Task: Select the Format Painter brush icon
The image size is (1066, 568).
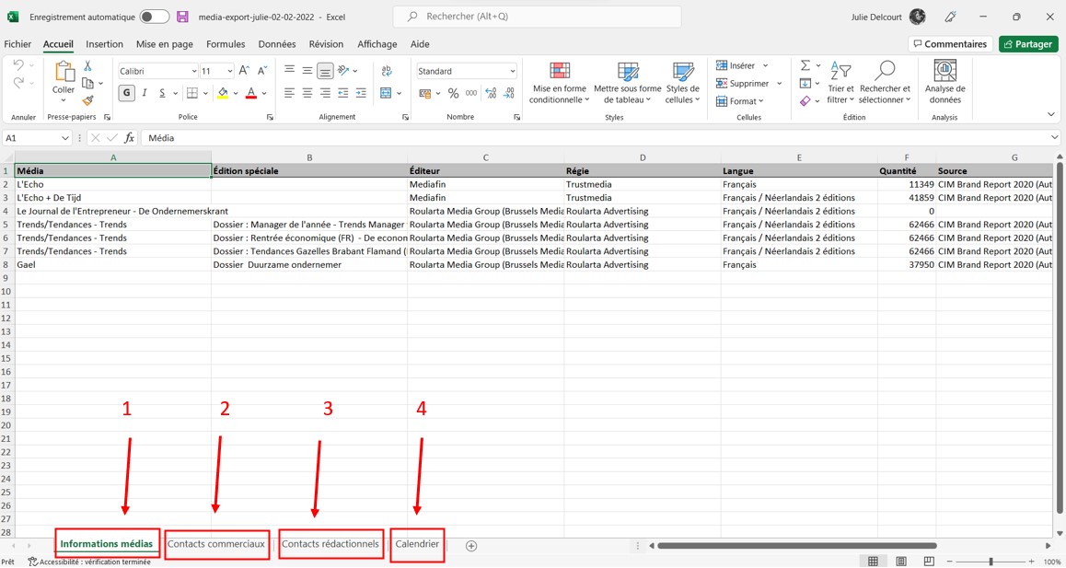Action: pos(88,100)
